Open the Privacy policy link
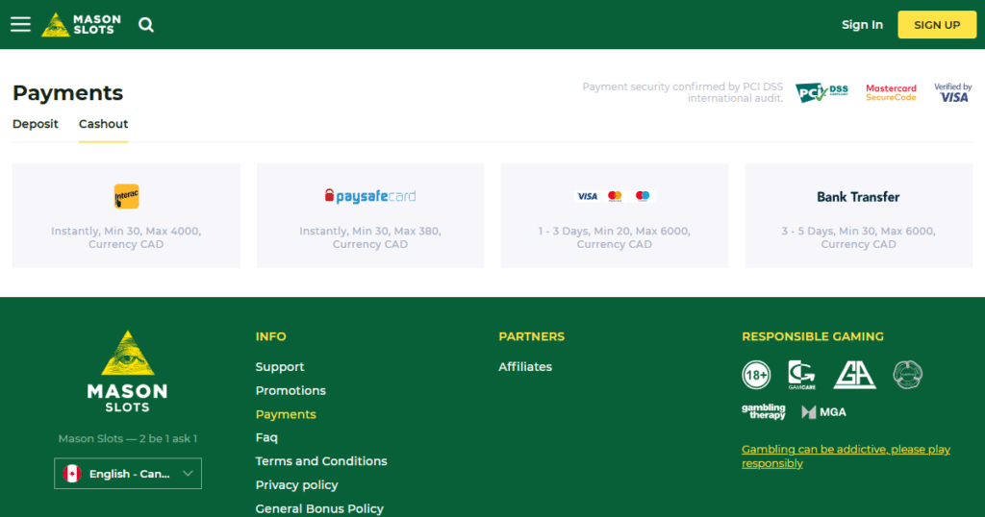Image resolution: width=985 pixels, height=517 pixels. 296,485
